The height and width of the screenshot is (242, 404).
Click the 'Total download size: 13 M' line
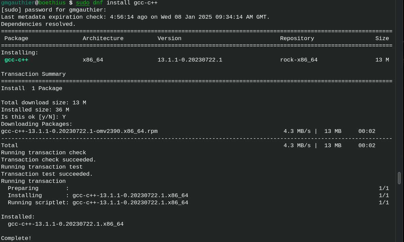point(44,103)
